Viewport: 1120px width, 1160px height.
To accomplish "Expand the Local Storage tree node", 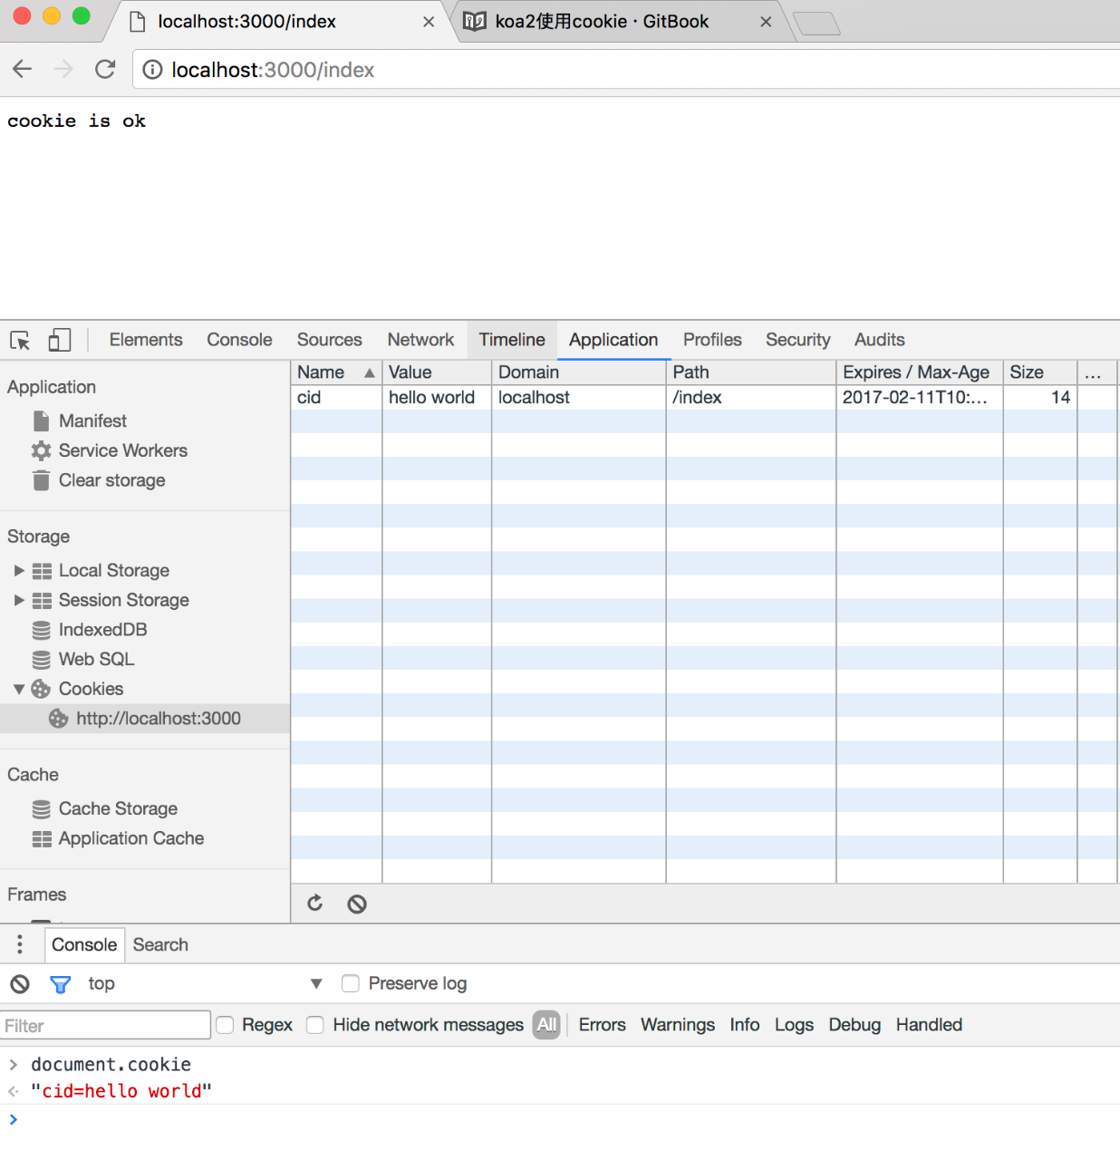I will pos(19,571).
